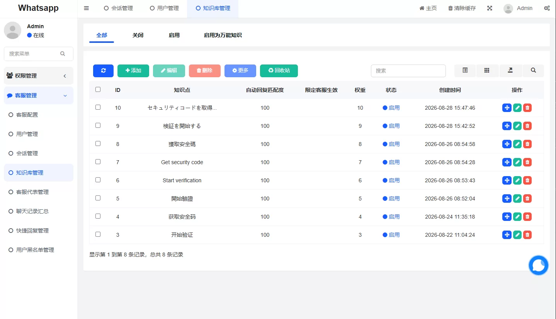
Task: Click the sidebar menu search magnifier
Action: coord(63,54)
